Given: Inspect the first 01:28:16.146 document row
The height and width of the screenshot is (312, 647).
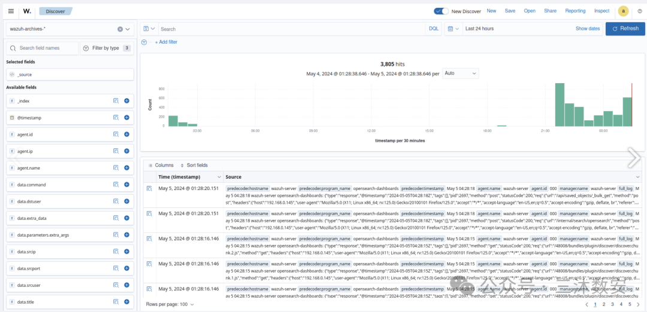Looking at the screenshot, I should tap(149, 238).
